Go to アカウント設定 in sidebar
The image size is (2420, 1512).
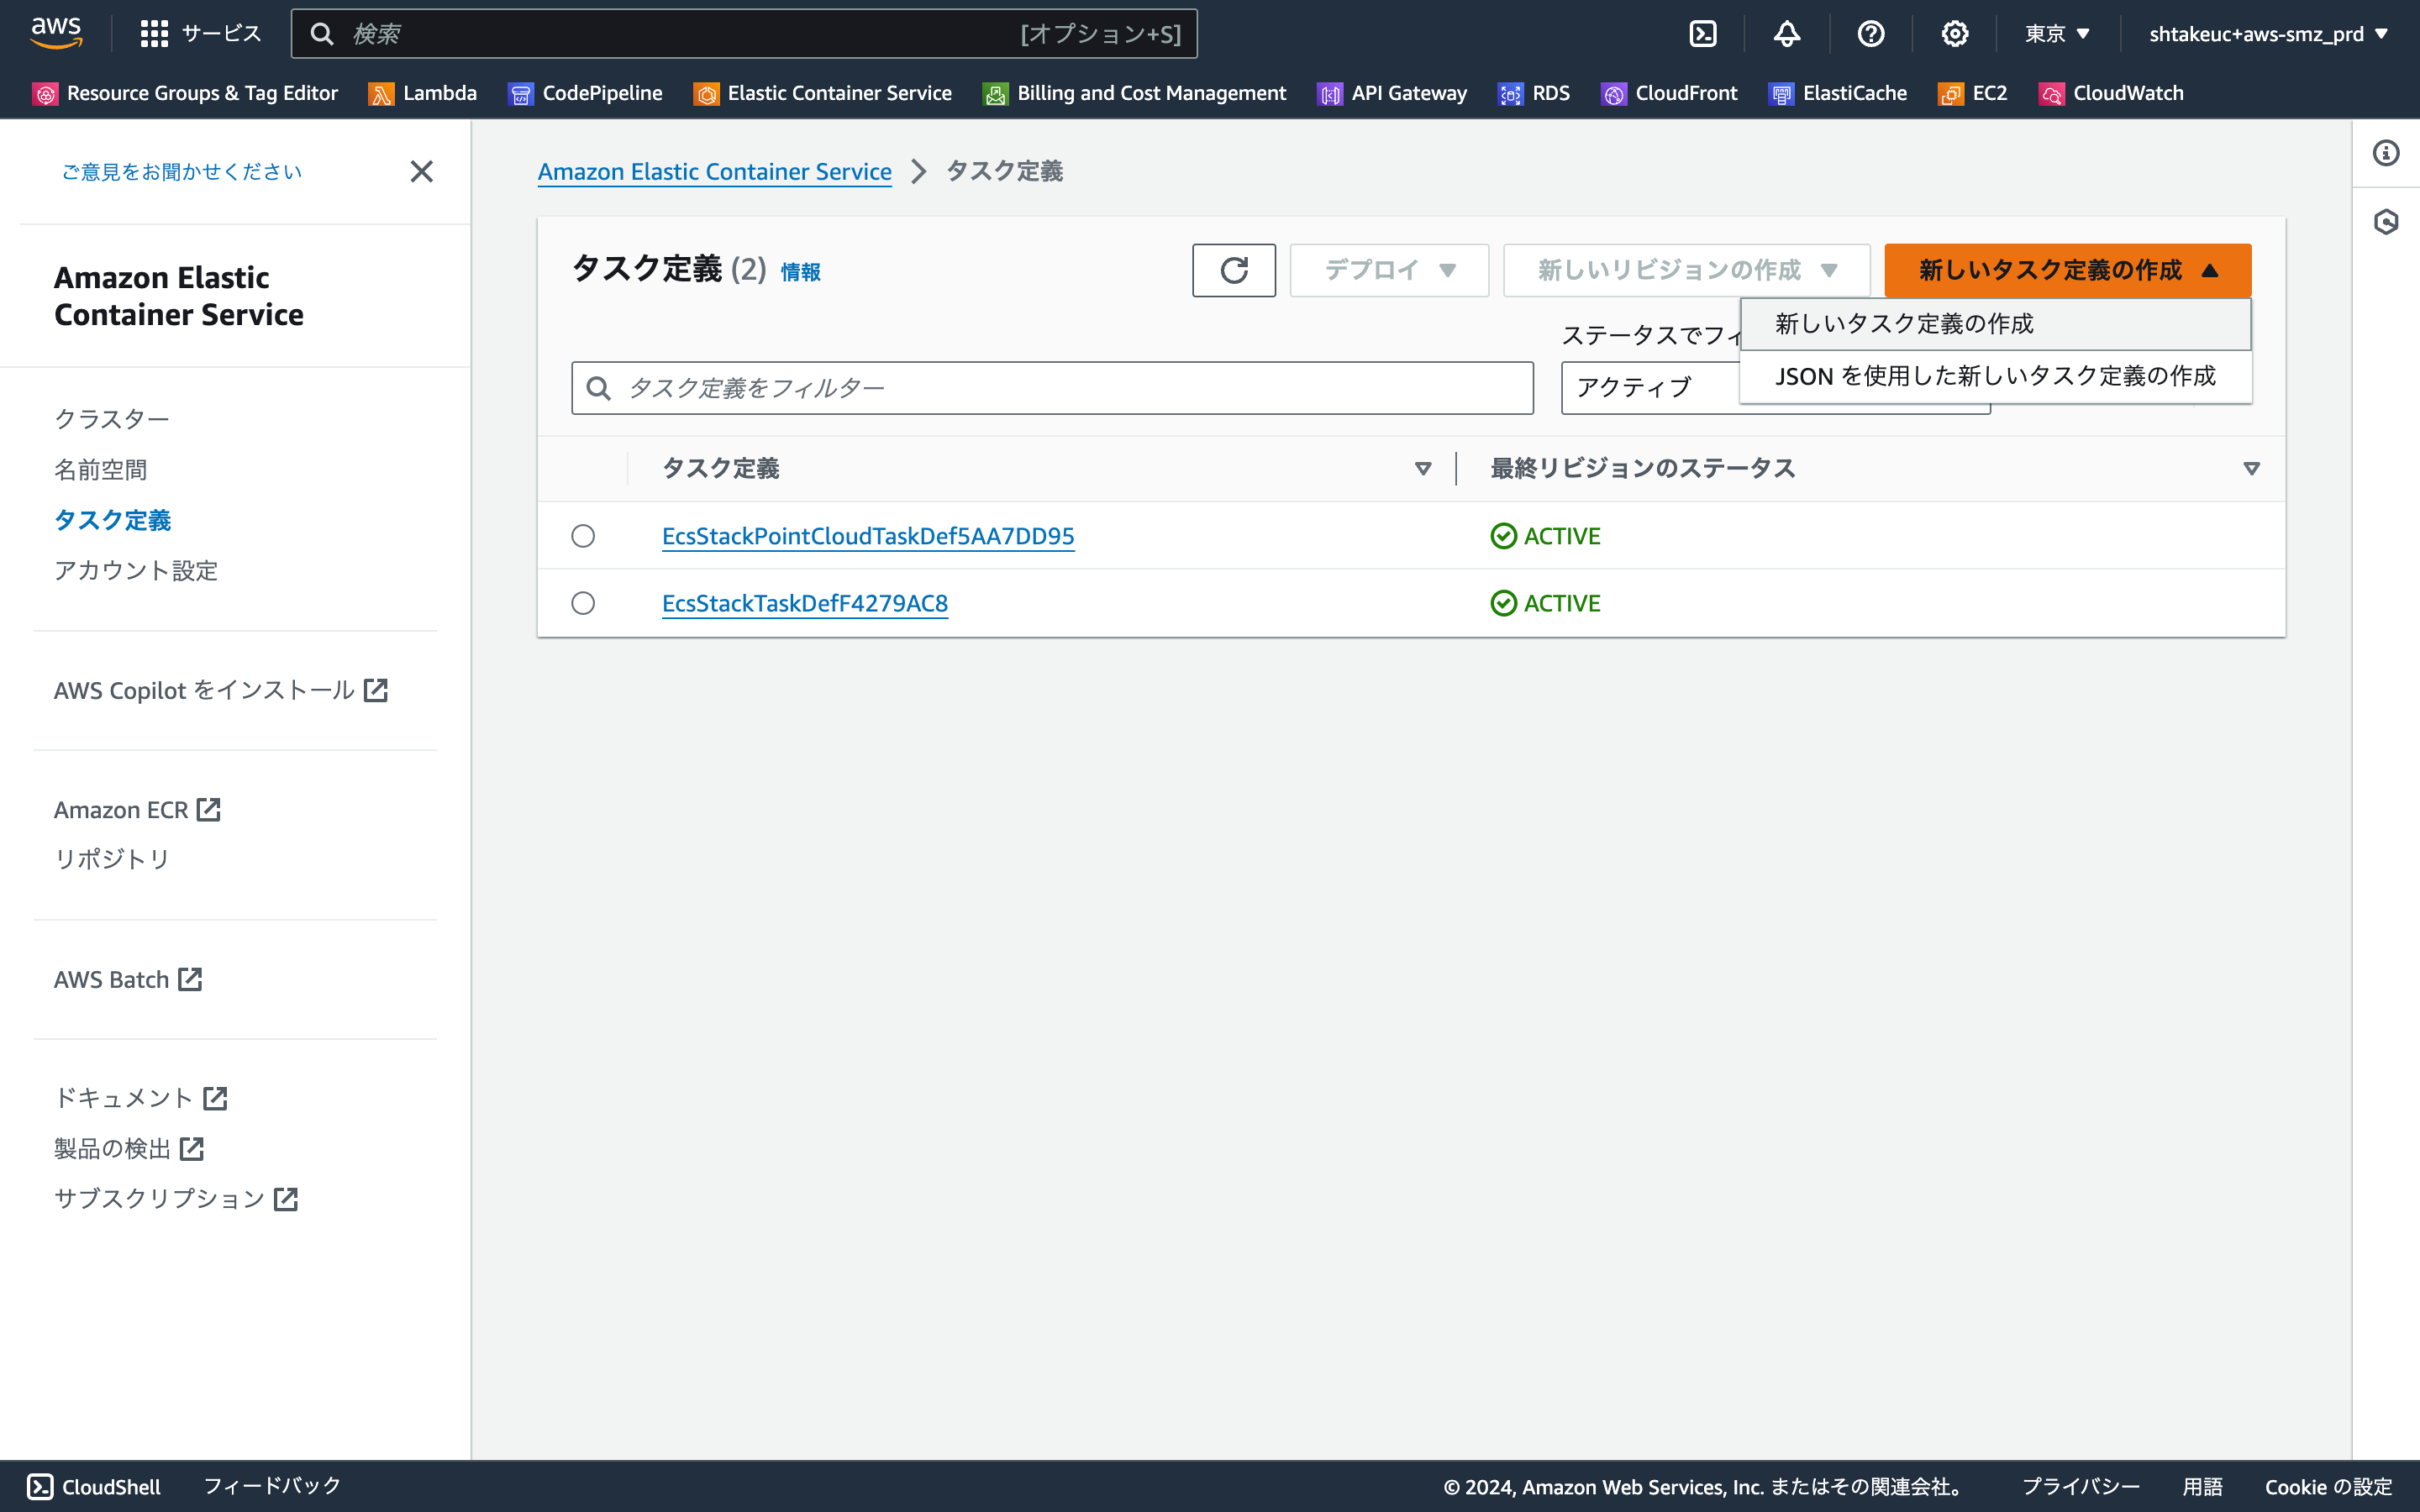click(x=136, y=570)
